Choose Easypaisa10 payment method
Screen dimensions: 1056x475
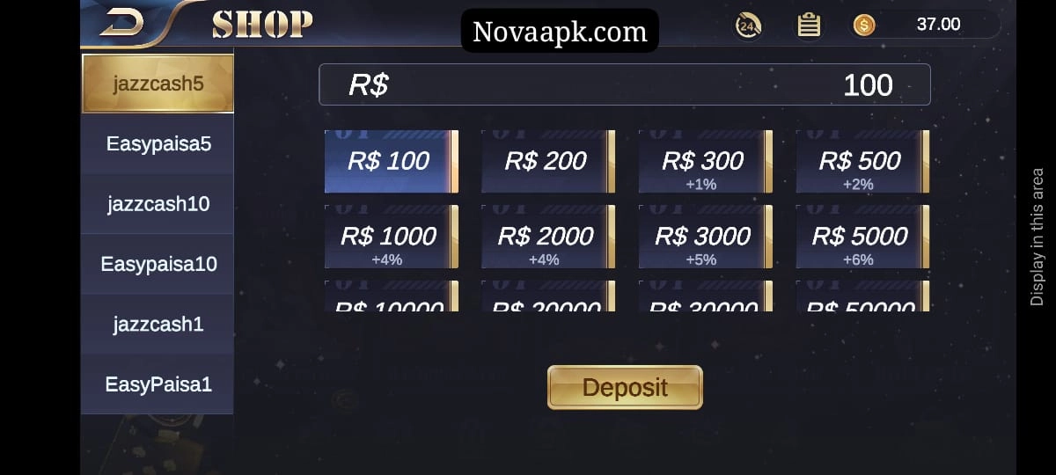(x=158, y=264)
